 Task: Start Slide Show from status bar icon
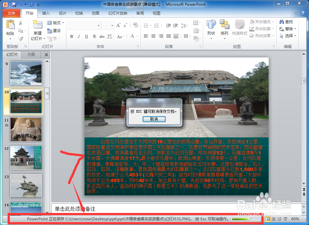click(x=285, y=219)
